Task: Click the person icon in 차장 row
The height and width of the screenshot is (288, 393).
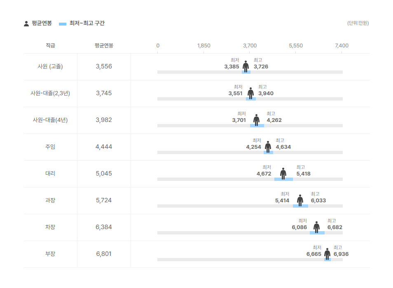Action: (316, 227)
